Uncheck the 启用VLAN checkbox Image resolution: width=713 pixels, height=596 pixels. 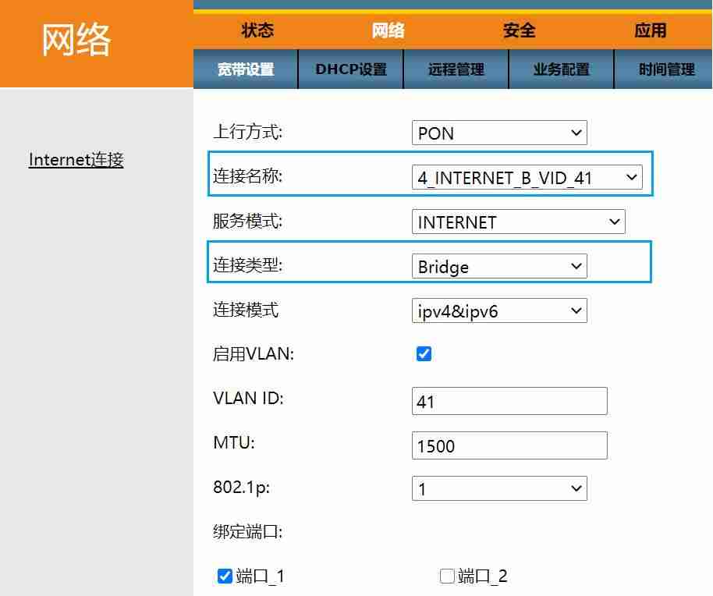click(424, 353)
